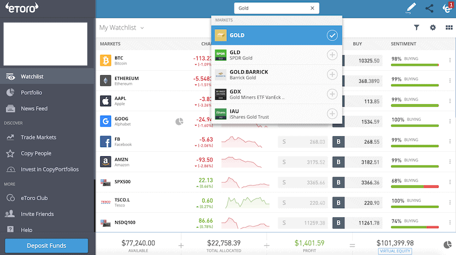Click the Deposit Funds button
This screenshot has height=255, width=456.
point(47,246)
